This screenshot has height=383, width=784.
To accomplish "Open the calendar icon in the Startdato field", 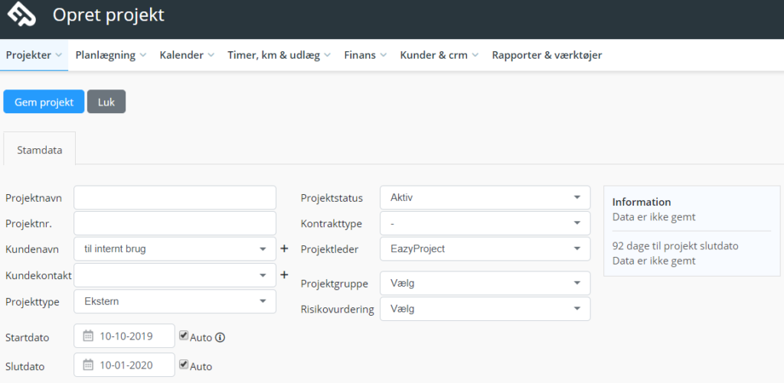I will [88, 336].
